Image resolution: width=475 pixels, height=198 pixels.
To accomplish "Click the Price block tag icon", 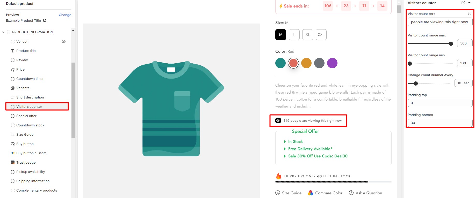I will (x=13, y=70).
